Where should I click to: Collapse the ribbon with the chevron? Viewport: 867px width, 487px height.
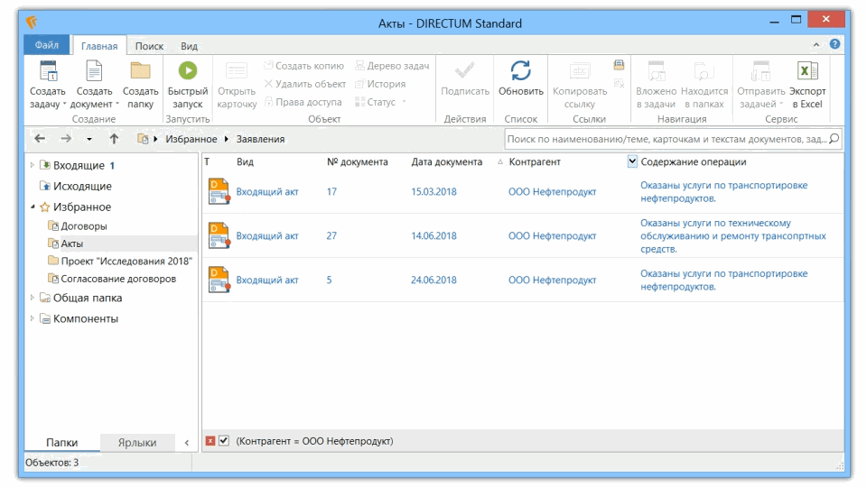click(x=816, y=45)
